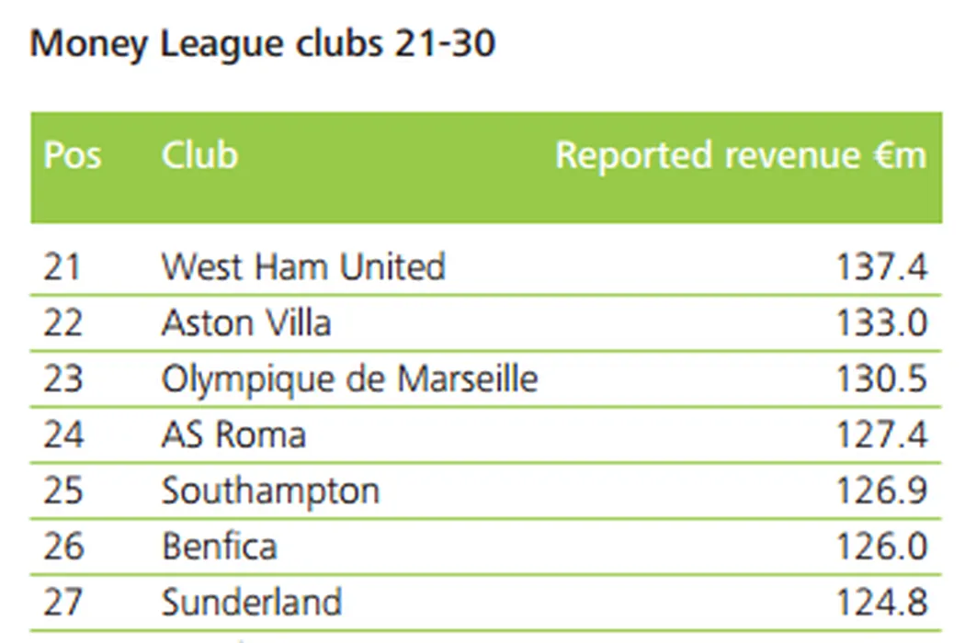Select the Olympique de Marseille club name

coord(349,379)
